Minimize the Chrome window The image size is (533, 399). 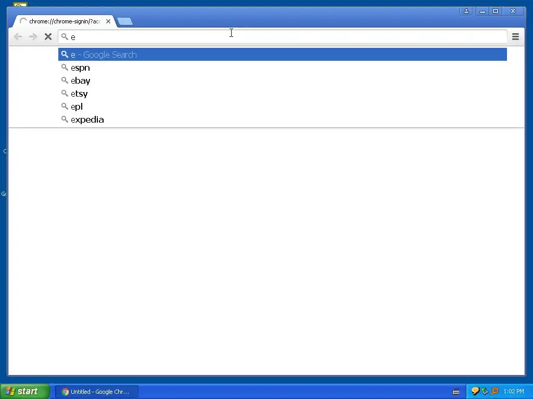482,11
